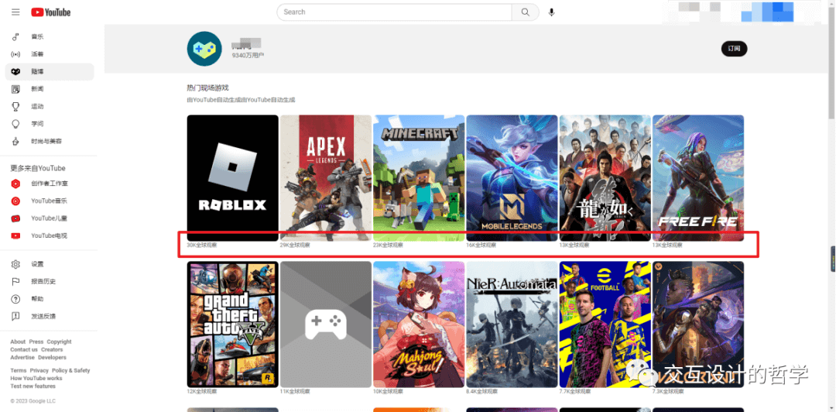Click the gaming channel avatar icon
The width and height of the screenshot is (836, 412).
pos(204,49)
